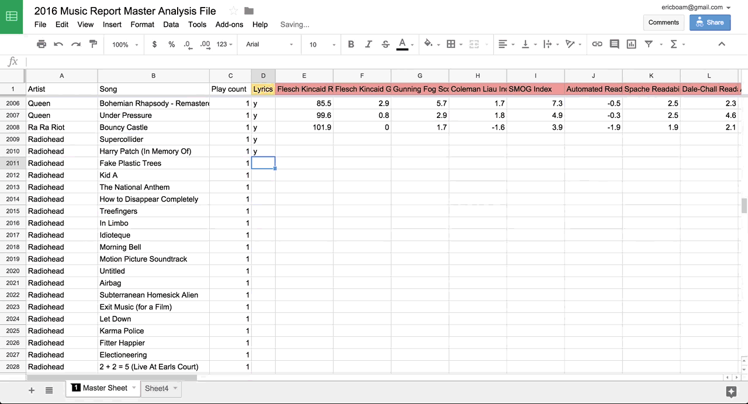Activate the paint format tool
Viewport: 748px width, 404px height.
click(x=93, y=44)
